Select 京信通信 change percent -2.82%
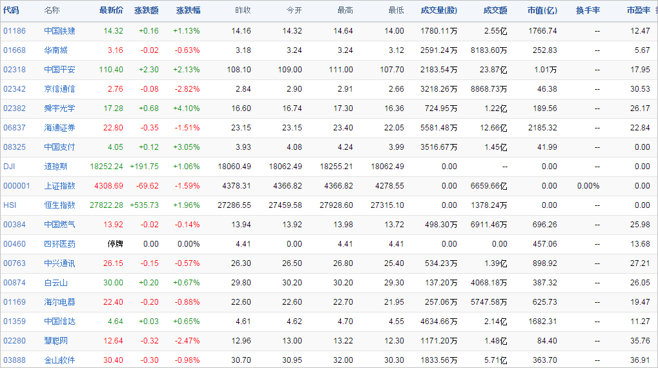 coord(187,89)
